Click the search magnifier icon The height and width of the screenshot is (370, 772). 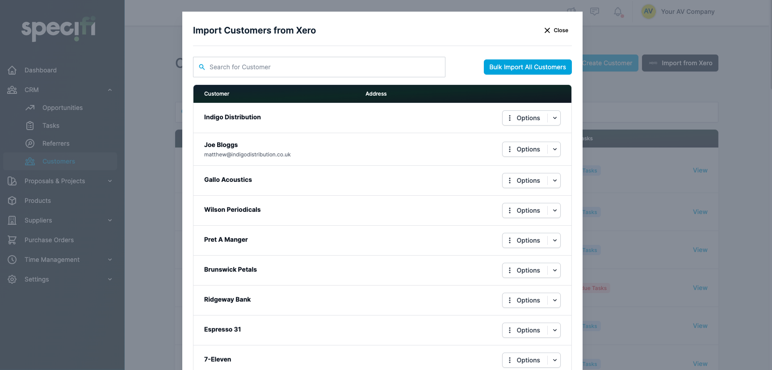202,67
